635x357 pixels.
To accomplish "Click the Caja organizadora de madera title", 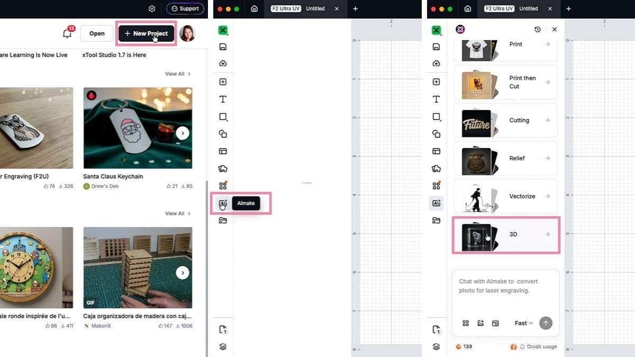I will (x=138, y=316).
